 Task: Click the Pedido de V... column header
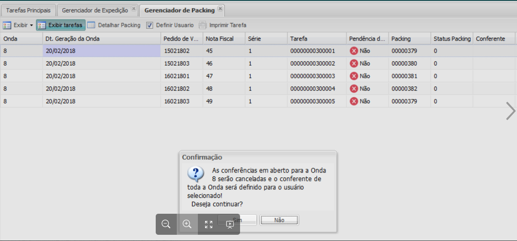[182, 39]
